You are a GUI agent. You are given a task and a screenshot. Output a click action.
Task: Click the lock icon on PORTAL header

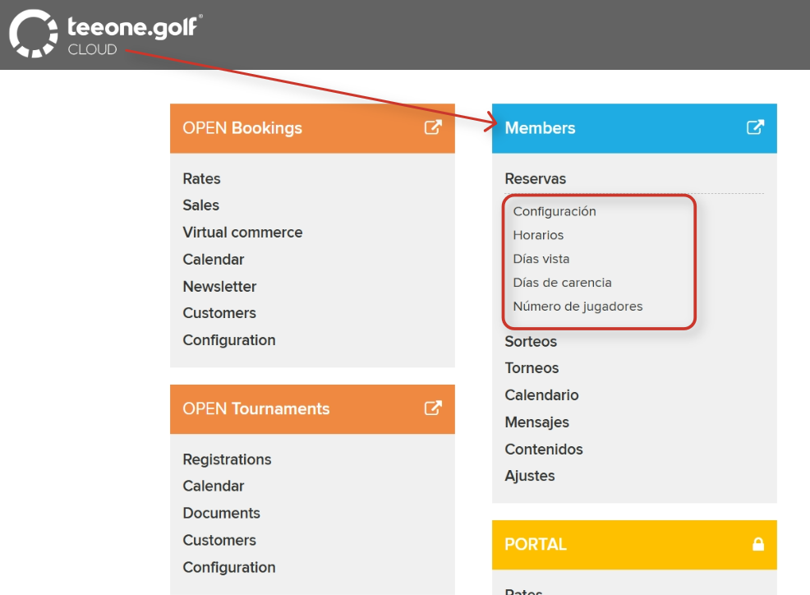757,544
